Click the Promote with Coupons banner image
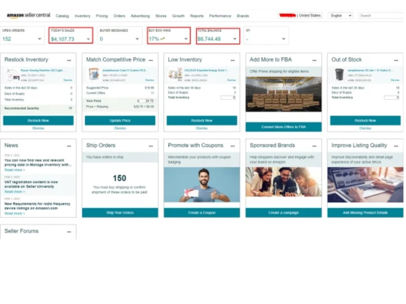 pyautogui.click(x=202, y=184)
